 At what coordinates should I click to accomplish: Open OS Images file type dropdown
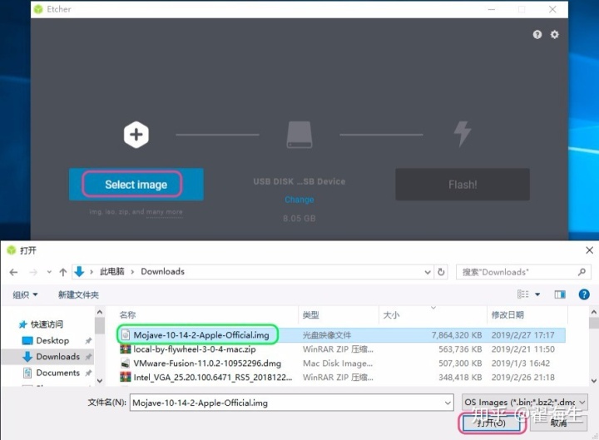[524, 403]
